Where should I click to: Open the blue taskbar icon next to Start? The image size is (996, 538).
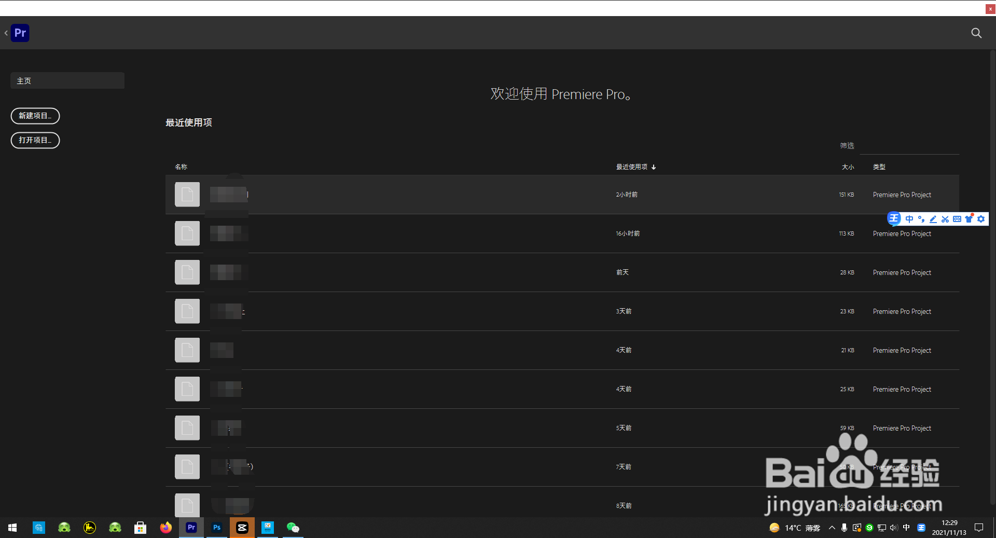point(39,528)
